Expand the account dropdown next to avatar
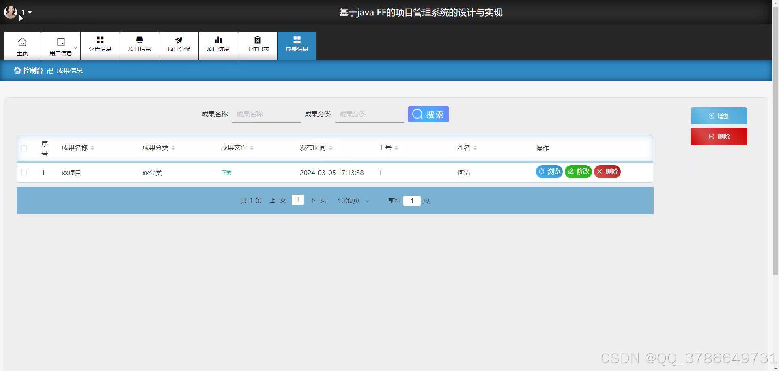Image resolution: width=779 pixels, height=371 pixels. 29,12
